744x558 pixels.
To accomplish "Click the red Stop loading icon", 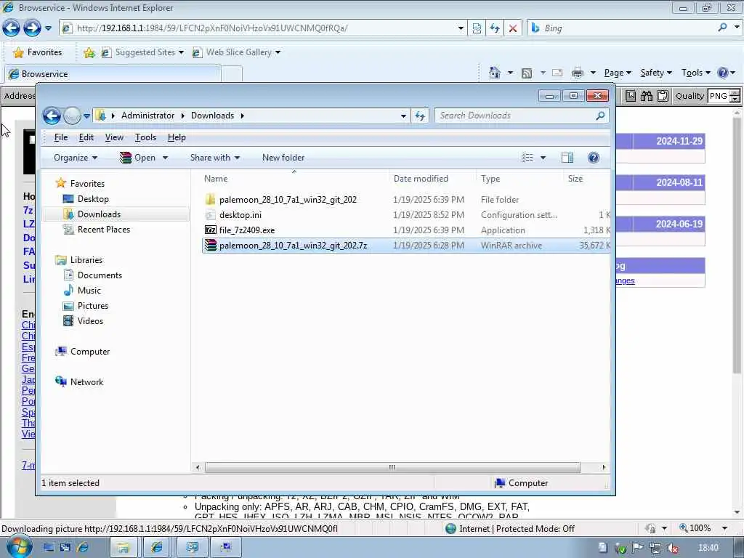I will click(x=512, y=28).
